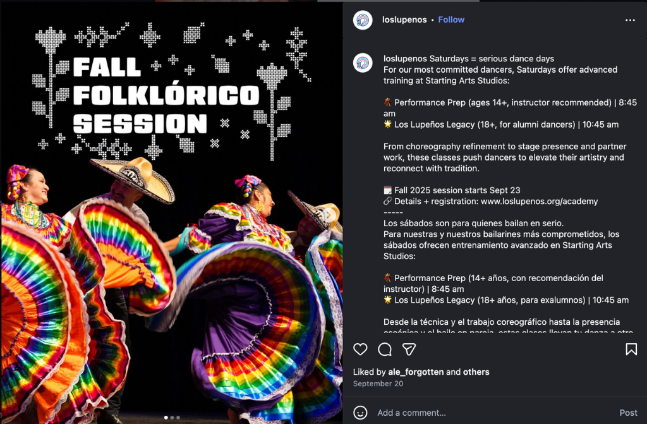Open the emoji picker in comment bar
The image size is (647, 424).
[x=360, y=413]
